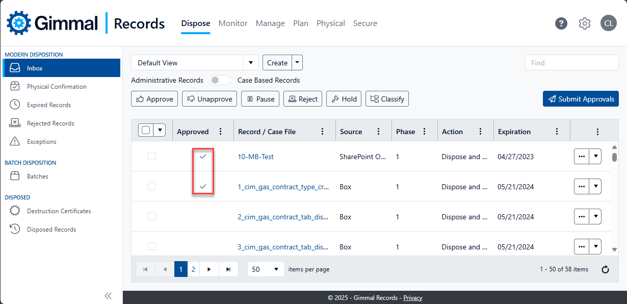Open the Physical tab

[x=330, y=23]
